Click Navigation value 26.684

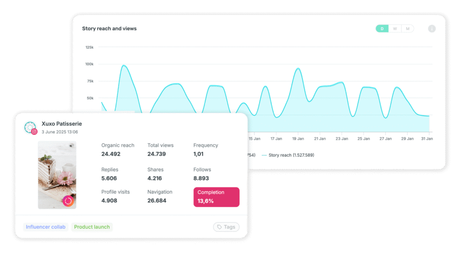(157, 201)
